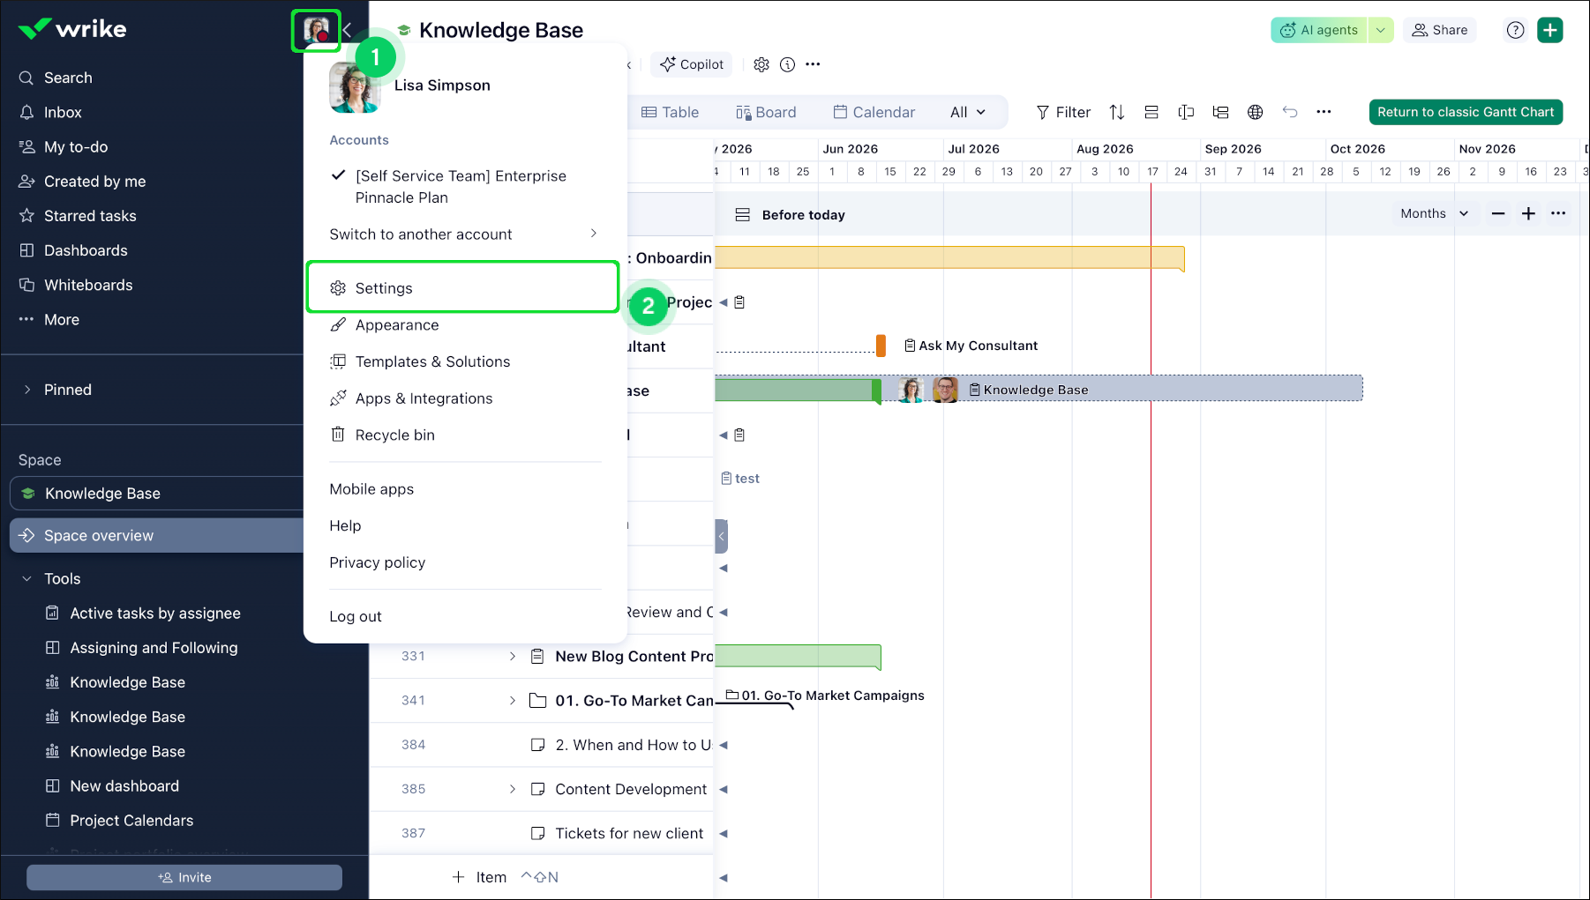Click the question-mark help icon

tap(1515, 30)
